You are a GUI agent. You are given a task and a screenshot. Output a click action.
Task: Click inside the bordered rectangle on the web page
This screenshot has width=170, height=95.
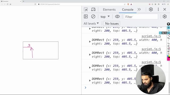[41, 50]
